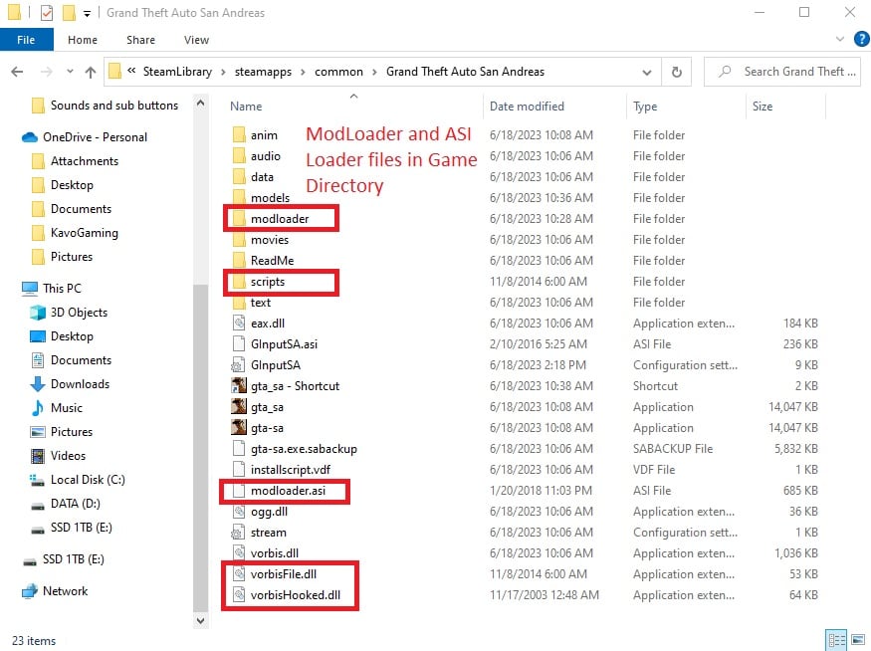Select the eax.dll file icon
Screen dimensions: 871x651
tap(239, 323)
